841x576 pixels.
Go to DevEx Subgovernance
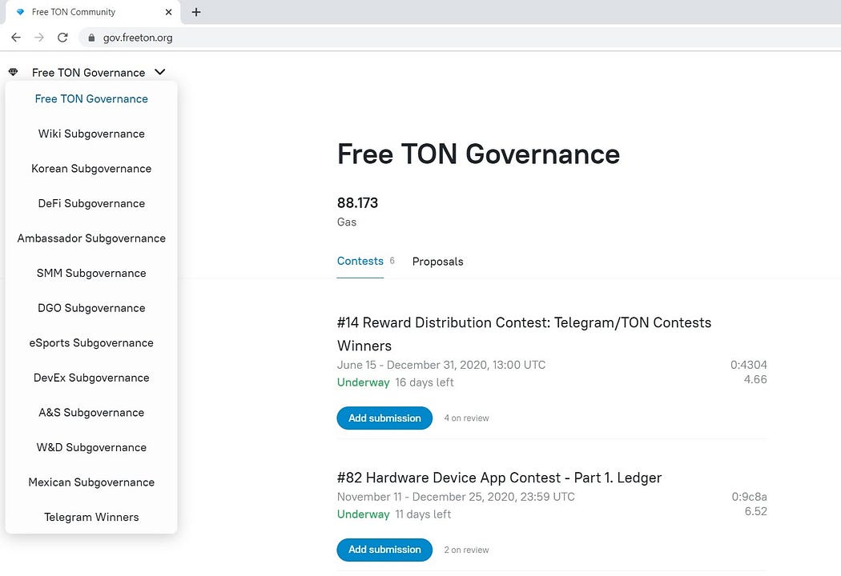(91, 378)
